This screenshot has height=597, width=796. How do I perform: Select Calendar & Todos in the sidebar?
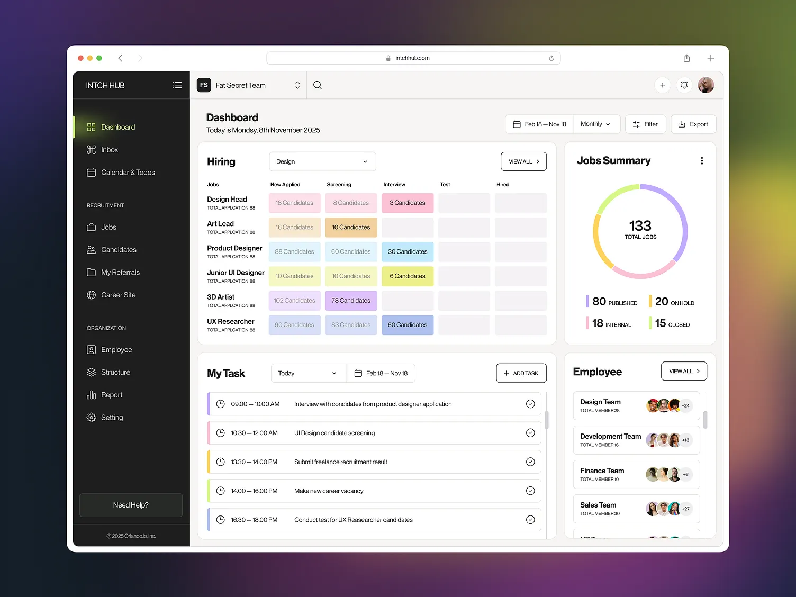click(x=128, y=172)
